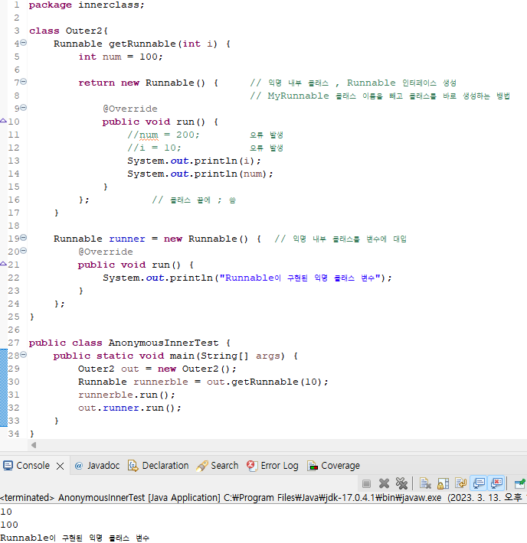The image size is (527, 543).
Task: Toggle Word Wrap icon in Console toolbar
Action: tap(461, 483)
